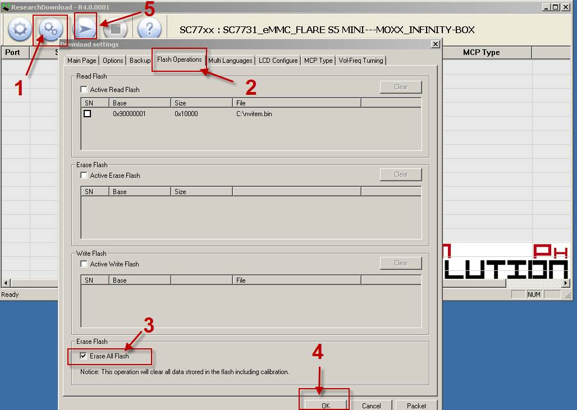Click the NUM indicator in status bar

click(534, 294)
